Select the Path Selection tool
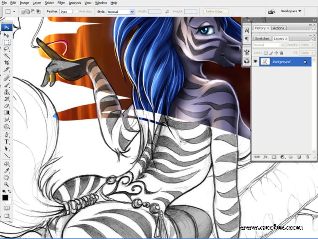This screenshot has height=239, width=318. tap(6, 149)
